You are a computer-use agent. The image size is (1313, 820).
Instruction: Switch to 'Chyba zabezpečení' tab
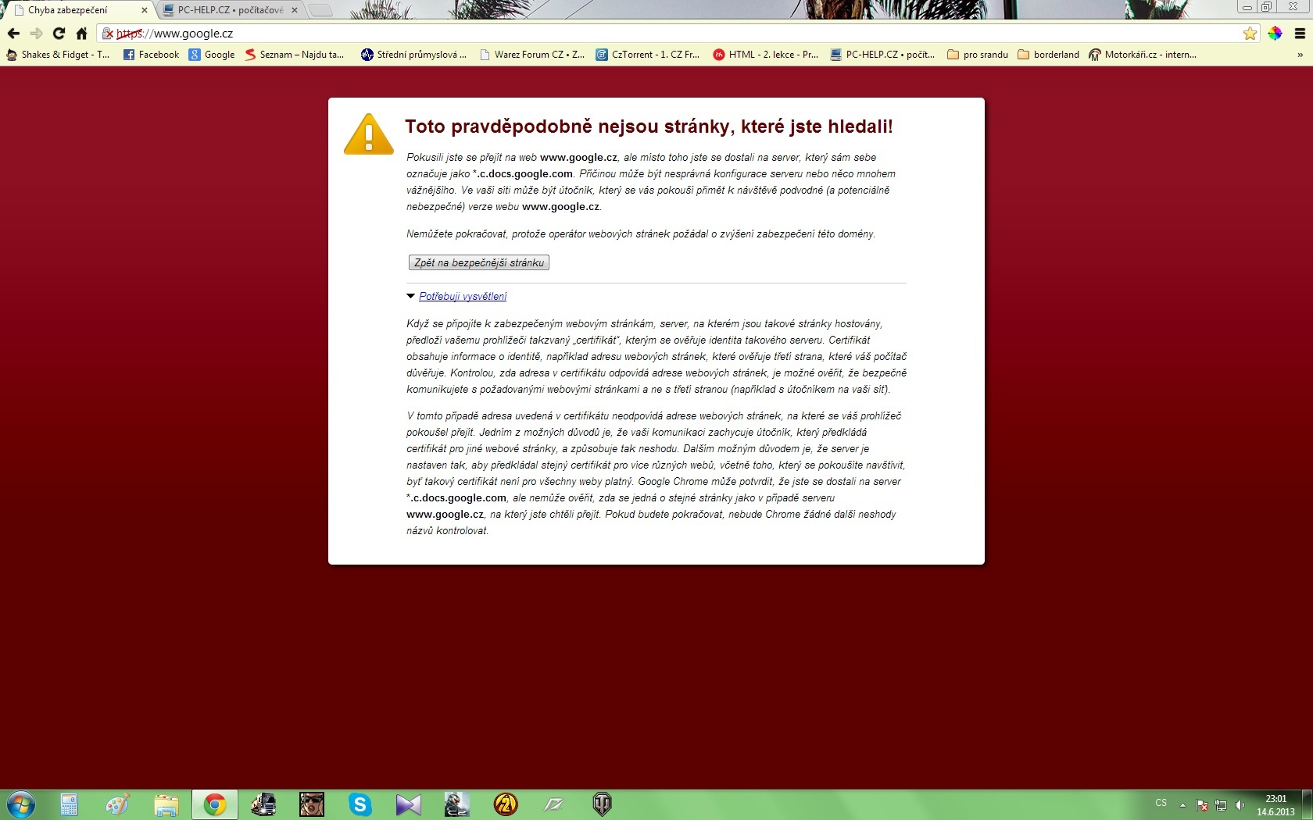pos(78,10)
